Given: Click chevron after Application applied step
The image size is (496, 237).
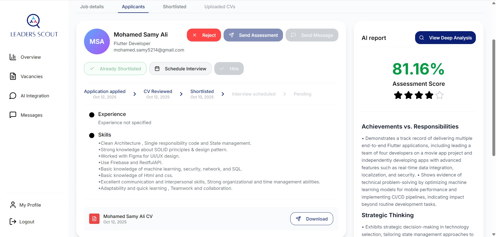Looking at the screenshot, I should (135, 94).
